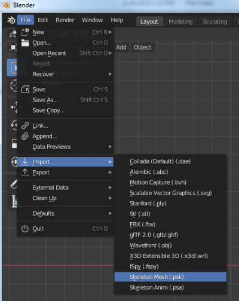Select the Transform tool in left toolbar
Viewport: 239px width, 301px height.
pos(14,161)
